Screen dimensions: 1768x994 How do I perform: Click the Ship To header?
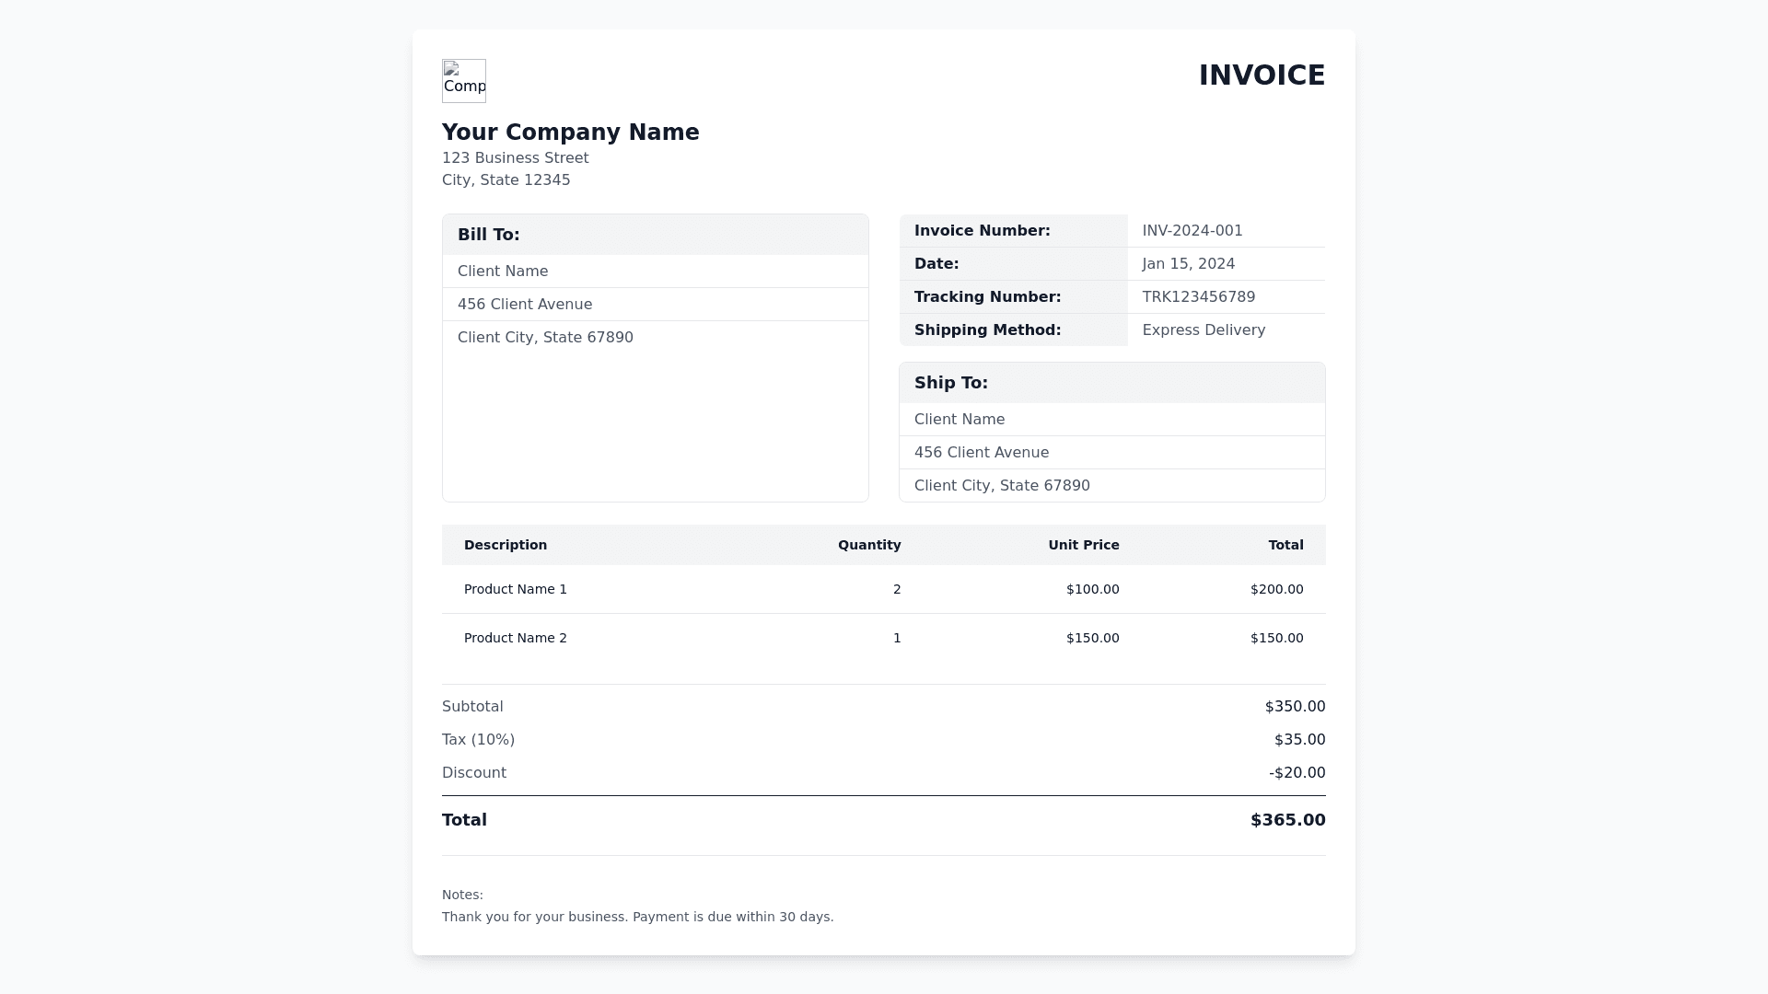click(x=951, y=383)
